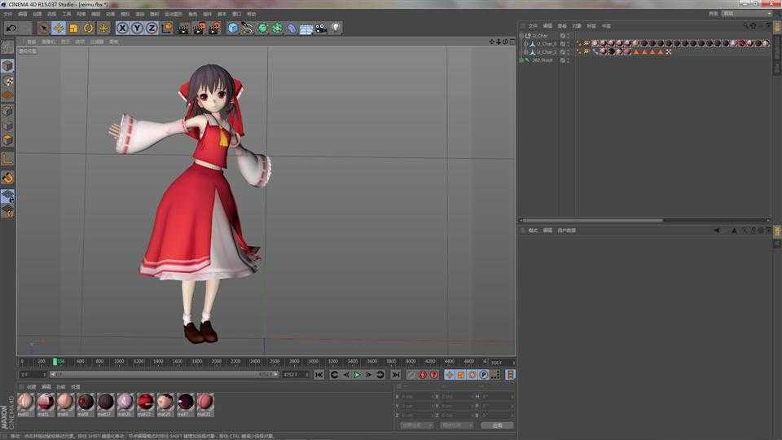Open the viewport Cameras menu
Screen dimensions: 782x440
[x=48, y=42]
